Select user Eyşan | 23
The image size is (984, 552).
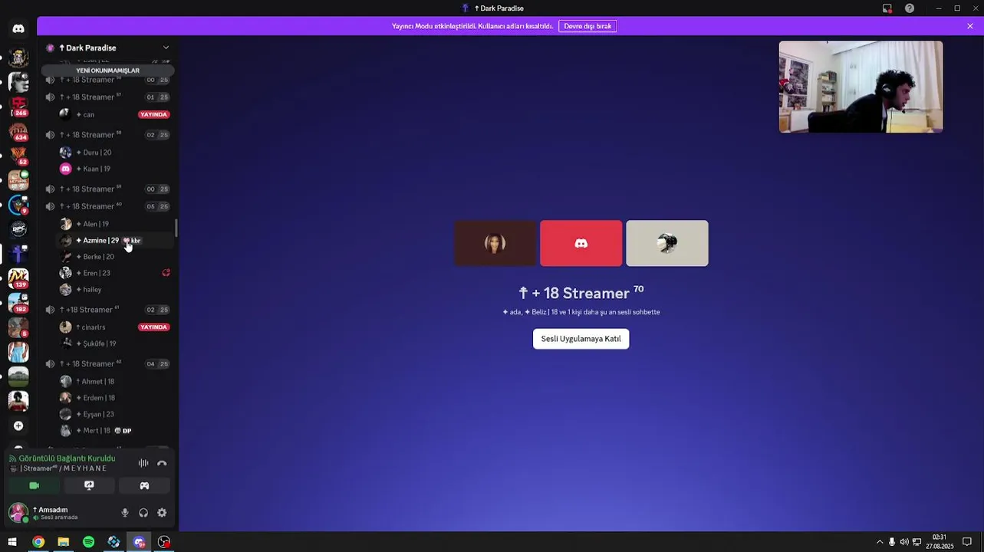click(114, 415)
